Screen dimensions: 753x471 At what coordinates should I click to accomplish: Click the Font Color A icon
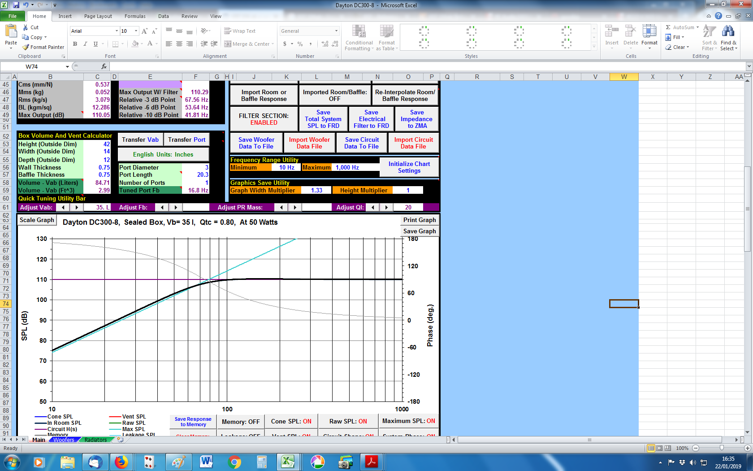pyautogui.click(x=150, y=44)
